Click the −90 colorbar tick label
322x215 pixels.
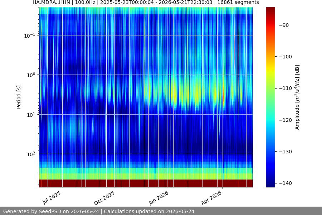[x=284, y=25]
